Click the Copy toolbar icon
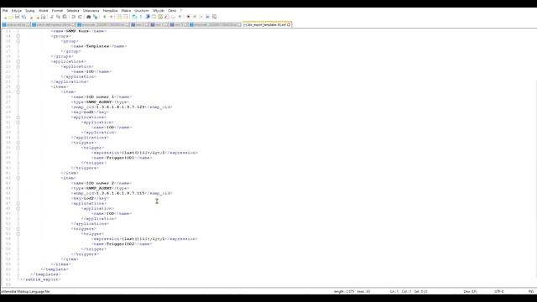The width and height of the screenshot is (537, 302). tap(58, 17)
